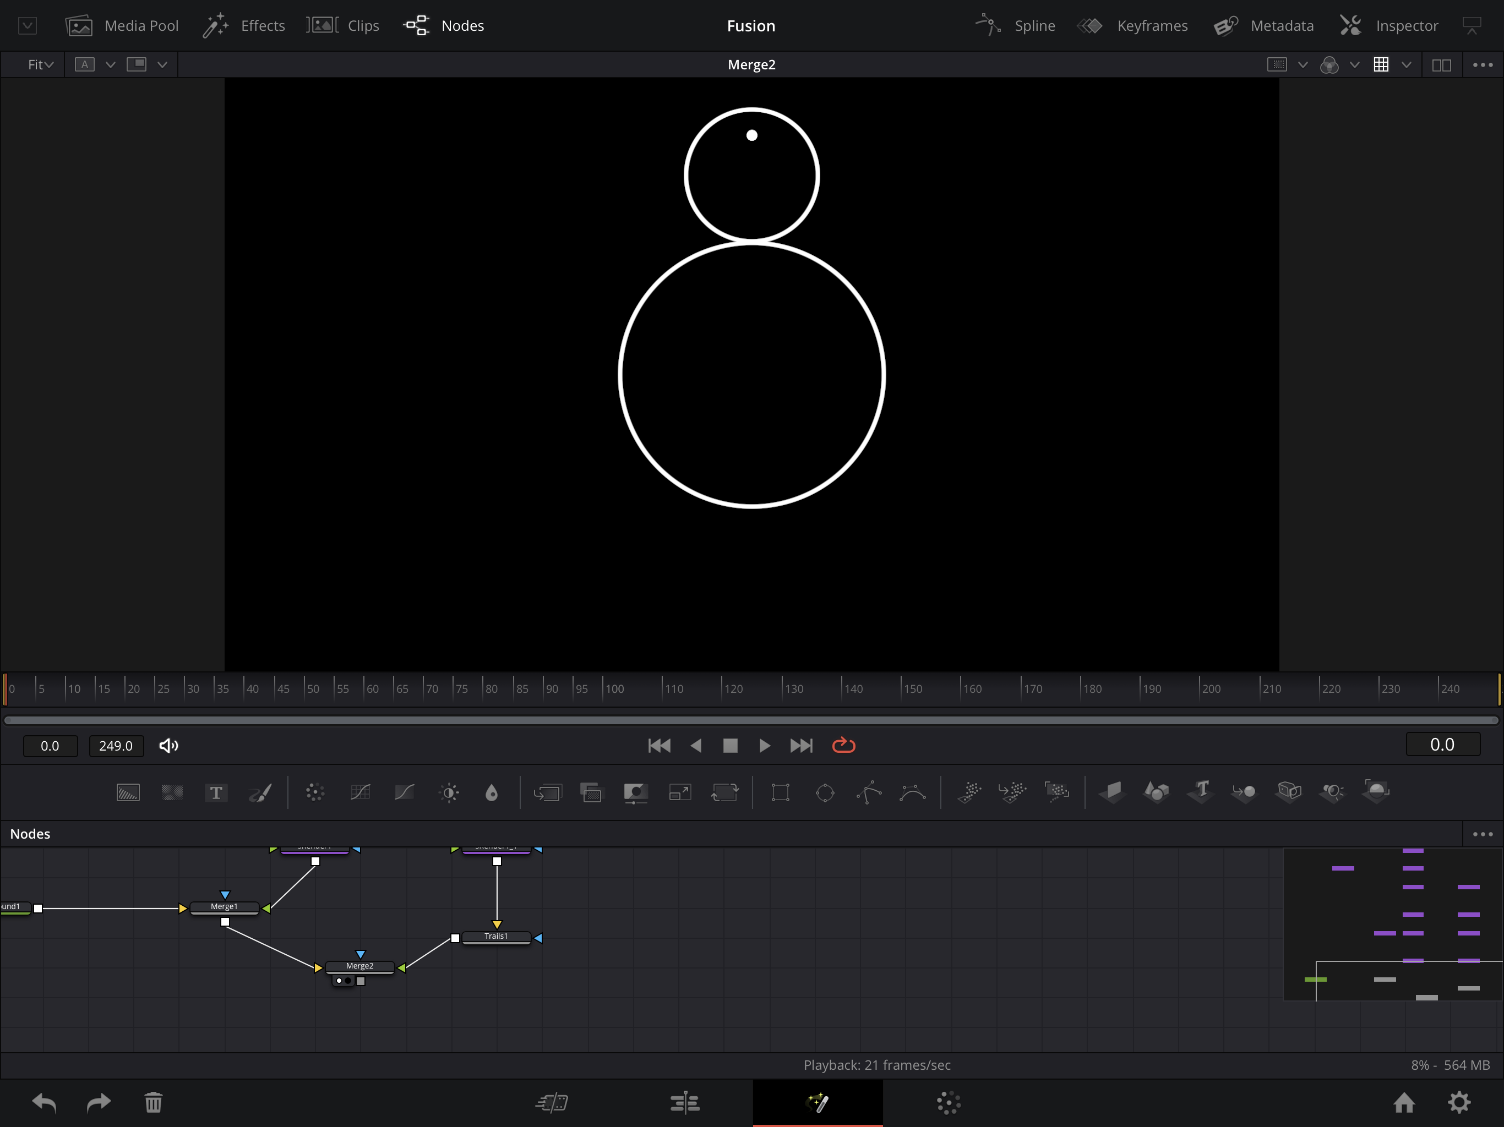The height and width of the screenshot is (1127, 1504).
Task: Add a Channel Booleans node
Action: [x=592, y=792]
